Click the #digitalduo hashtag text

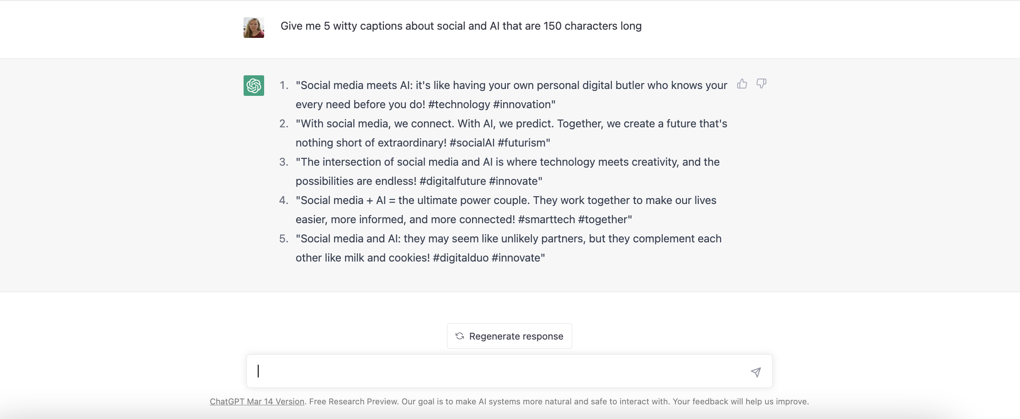coord(460,258)
